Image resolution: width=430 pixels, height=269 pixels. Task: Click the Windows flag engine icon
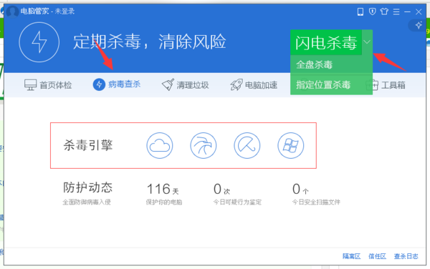tap(291, 145)
